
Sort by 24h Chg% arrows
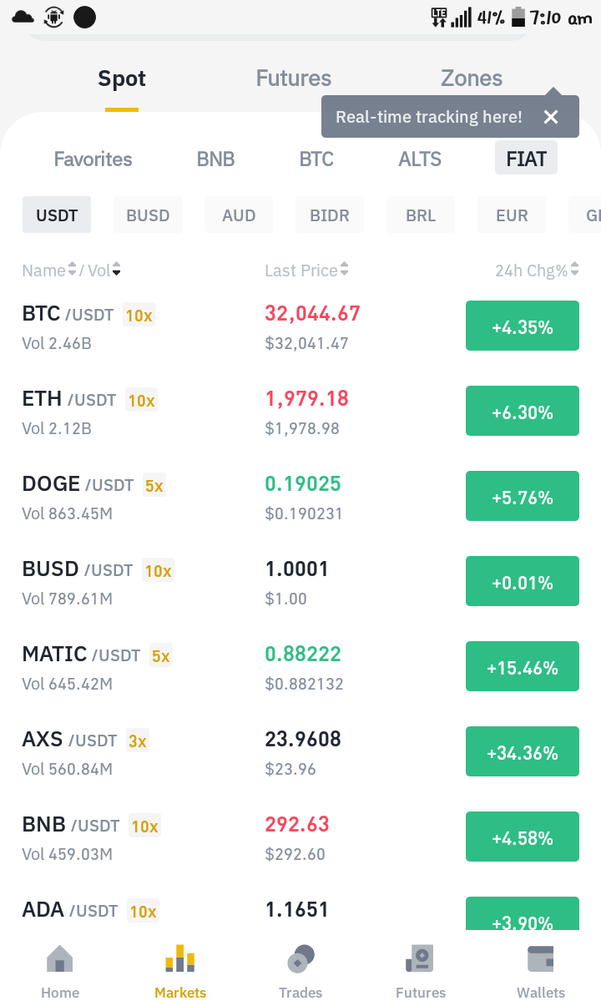click(574, 270)
